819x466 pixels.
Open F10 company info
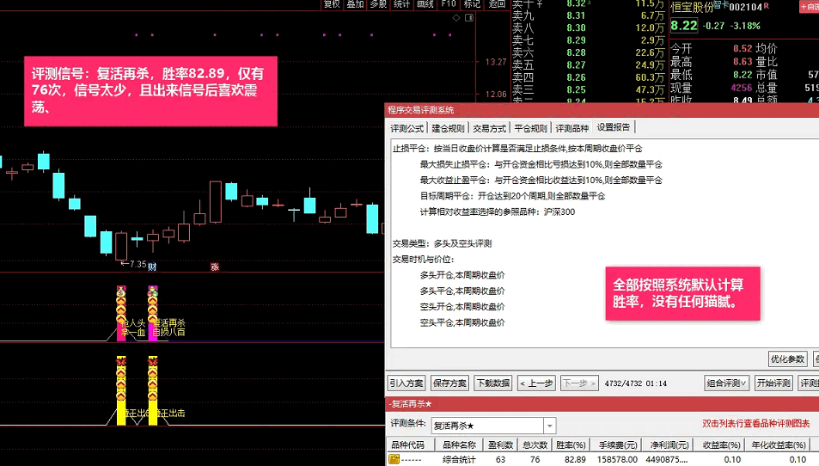pyautogui.click(x=449, y=4)
